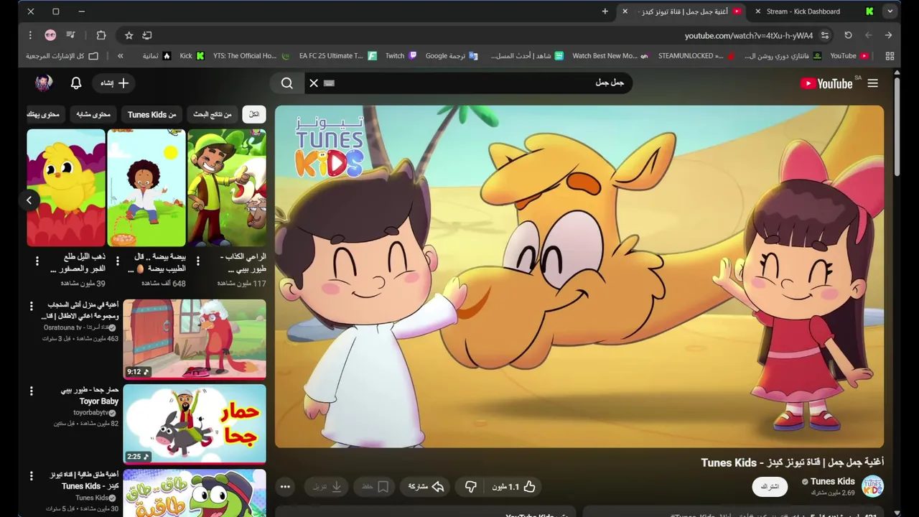Select the من Tunes Kids chip

[152, 114]
